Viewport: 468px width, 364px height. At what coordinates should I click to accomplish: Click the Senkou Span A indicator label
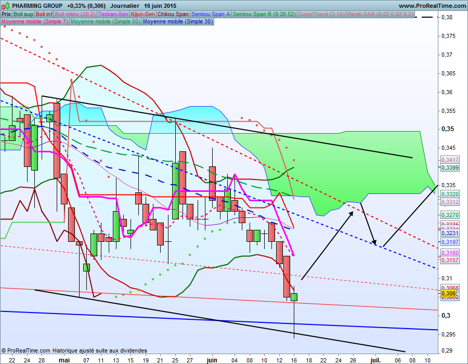pyautogui.click(x=211, y=15)
